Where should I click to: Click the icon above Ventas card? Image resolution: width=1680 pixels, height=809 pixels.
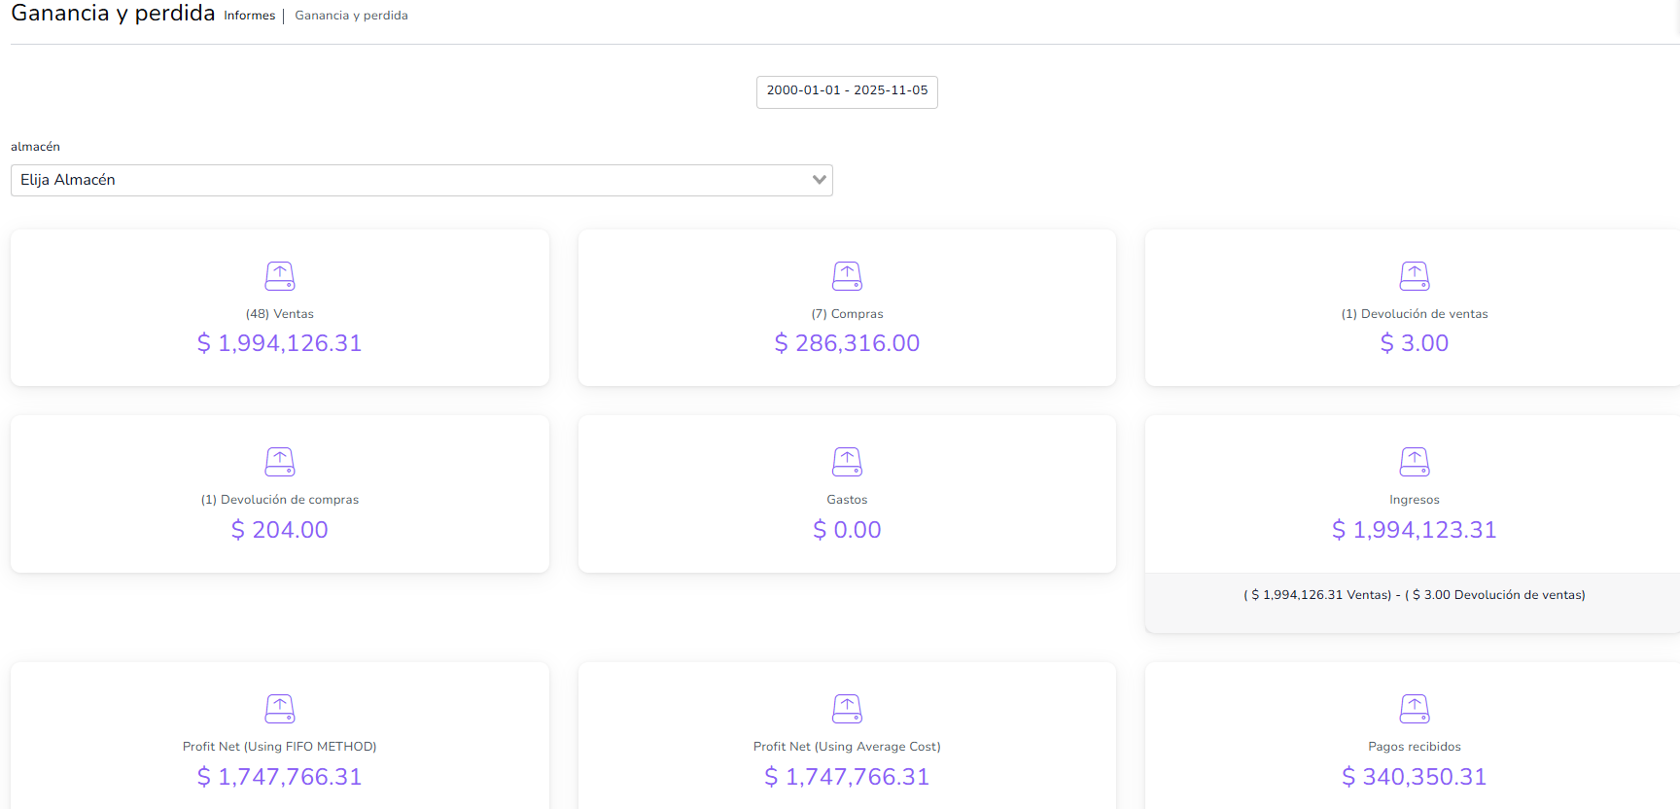tap(279, 276)
